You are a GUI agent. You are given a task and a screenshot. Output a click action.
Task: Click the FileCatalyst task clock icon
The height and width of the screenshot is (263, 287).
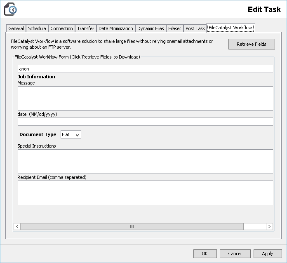(10, 9)
